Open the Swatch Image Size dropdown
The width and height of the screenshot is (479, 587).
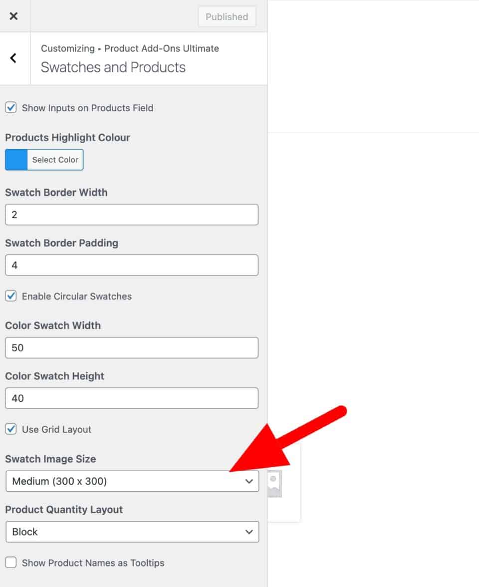coord(132,481)
